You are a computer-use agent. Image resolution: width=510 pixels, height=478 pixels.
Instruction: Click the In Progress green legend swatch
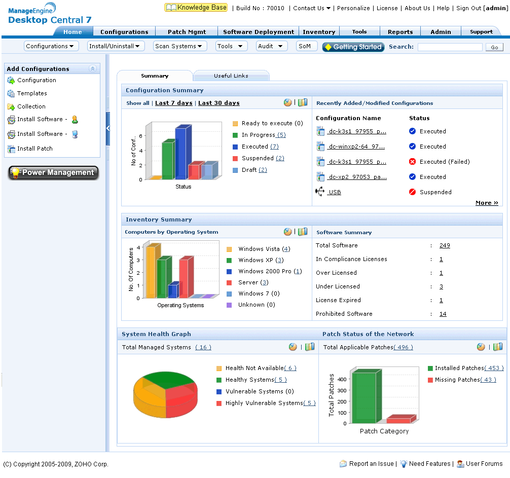point(235,135)
